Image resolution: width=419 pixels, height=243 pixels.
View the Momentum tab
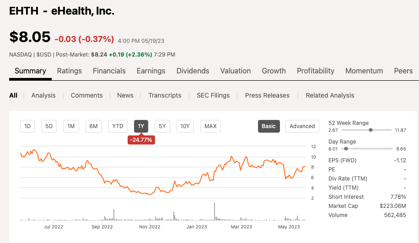click(364, 71)
